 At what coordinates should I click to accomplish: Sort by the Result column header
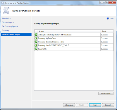pyautogui.click(x=107, y=31)
